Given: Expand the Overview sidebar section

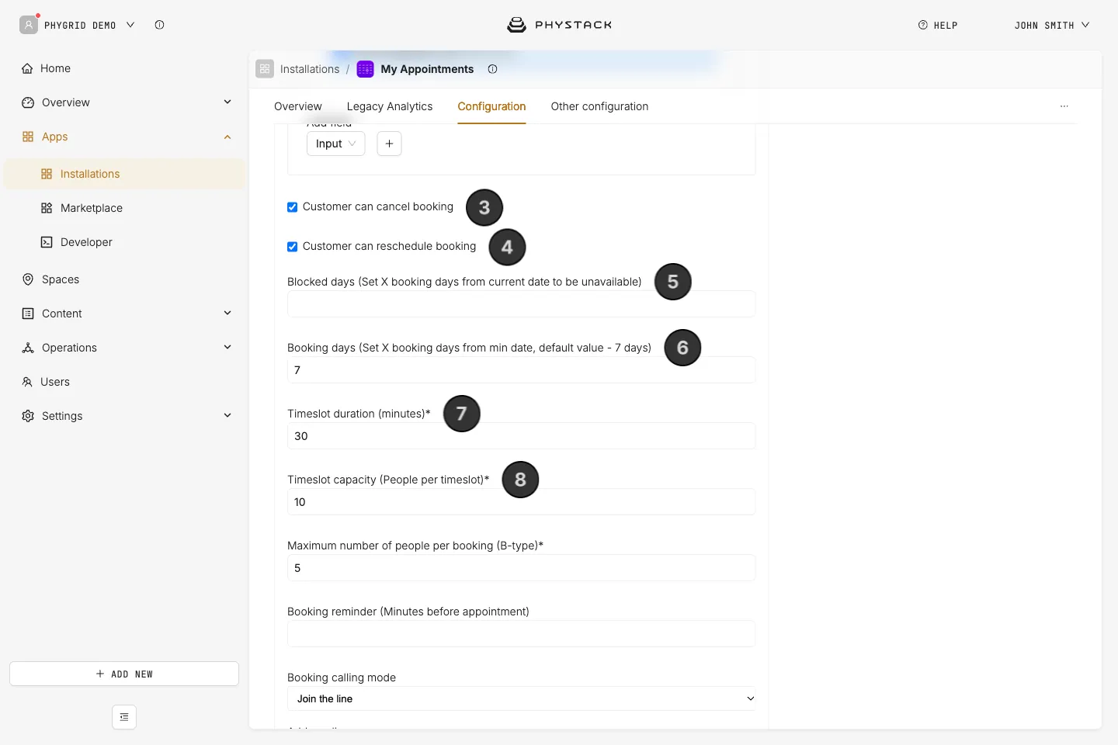Looking at the screenshot, I should pos(227,102).
